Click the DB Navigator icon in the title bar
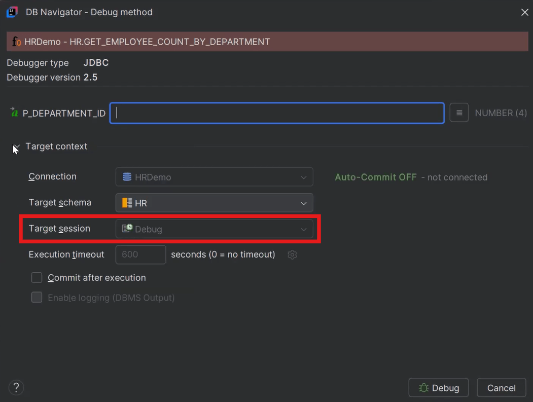The width and height of the screenshot is (533, 402). 12,12
